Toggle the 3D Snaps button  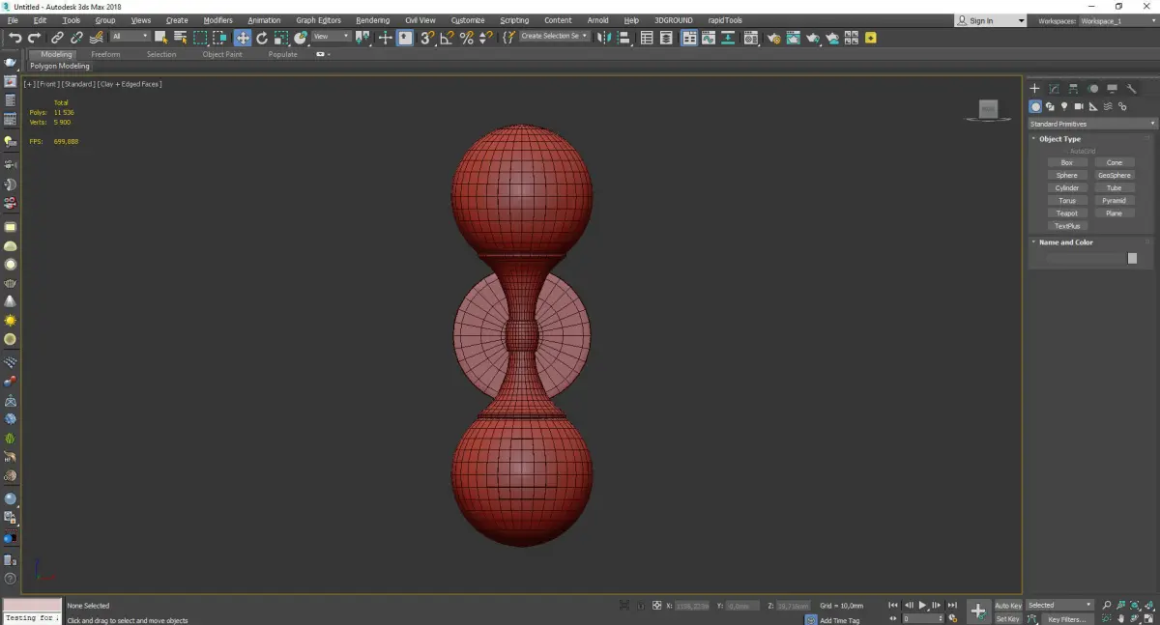[426, 38]
